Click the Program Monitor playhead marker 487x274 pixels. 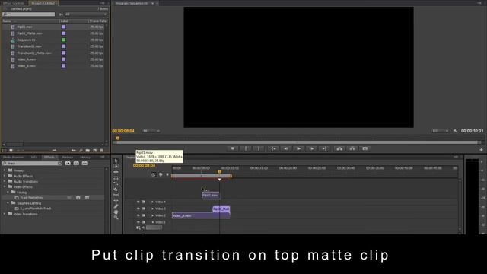pyautogui.click(x=118, y=139)
